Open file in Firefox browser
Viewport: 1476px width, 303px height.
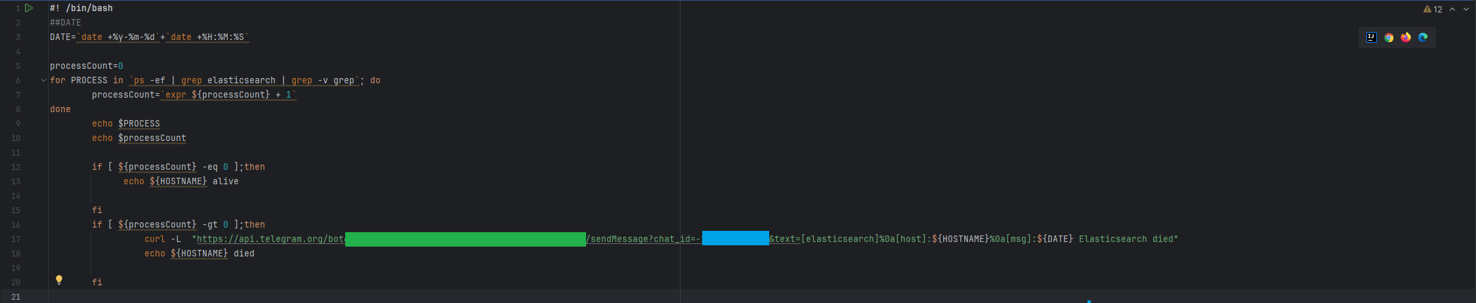click(x=1406, y=37)
